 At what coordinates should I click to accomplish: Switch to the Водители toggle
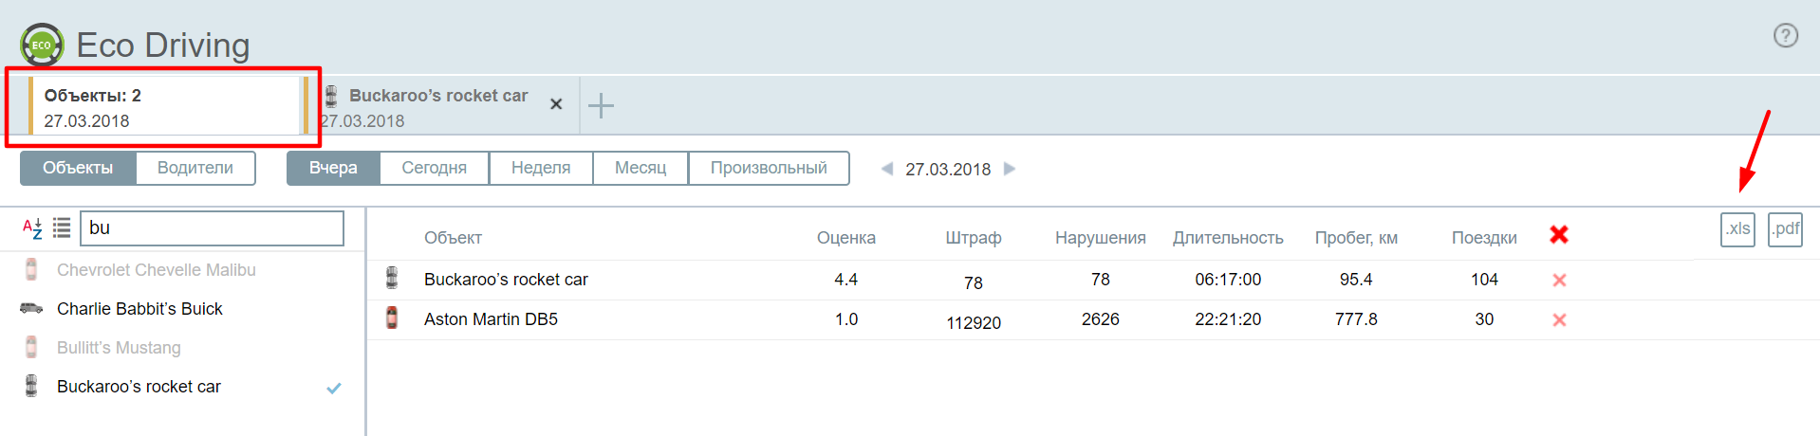click(x=195, y=168)
